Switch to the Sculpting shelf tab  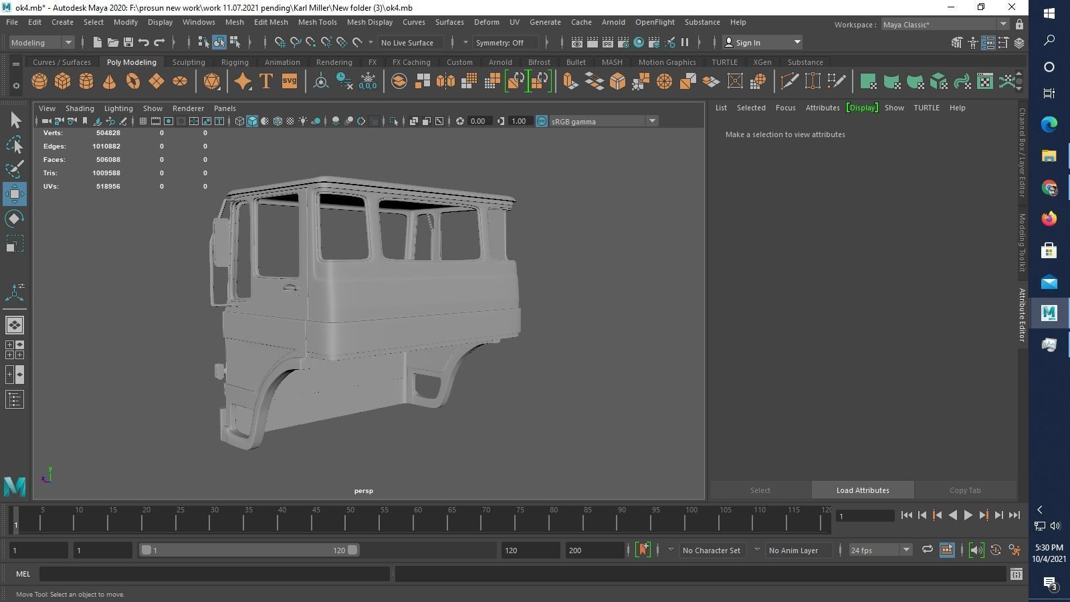click(189, 62)
